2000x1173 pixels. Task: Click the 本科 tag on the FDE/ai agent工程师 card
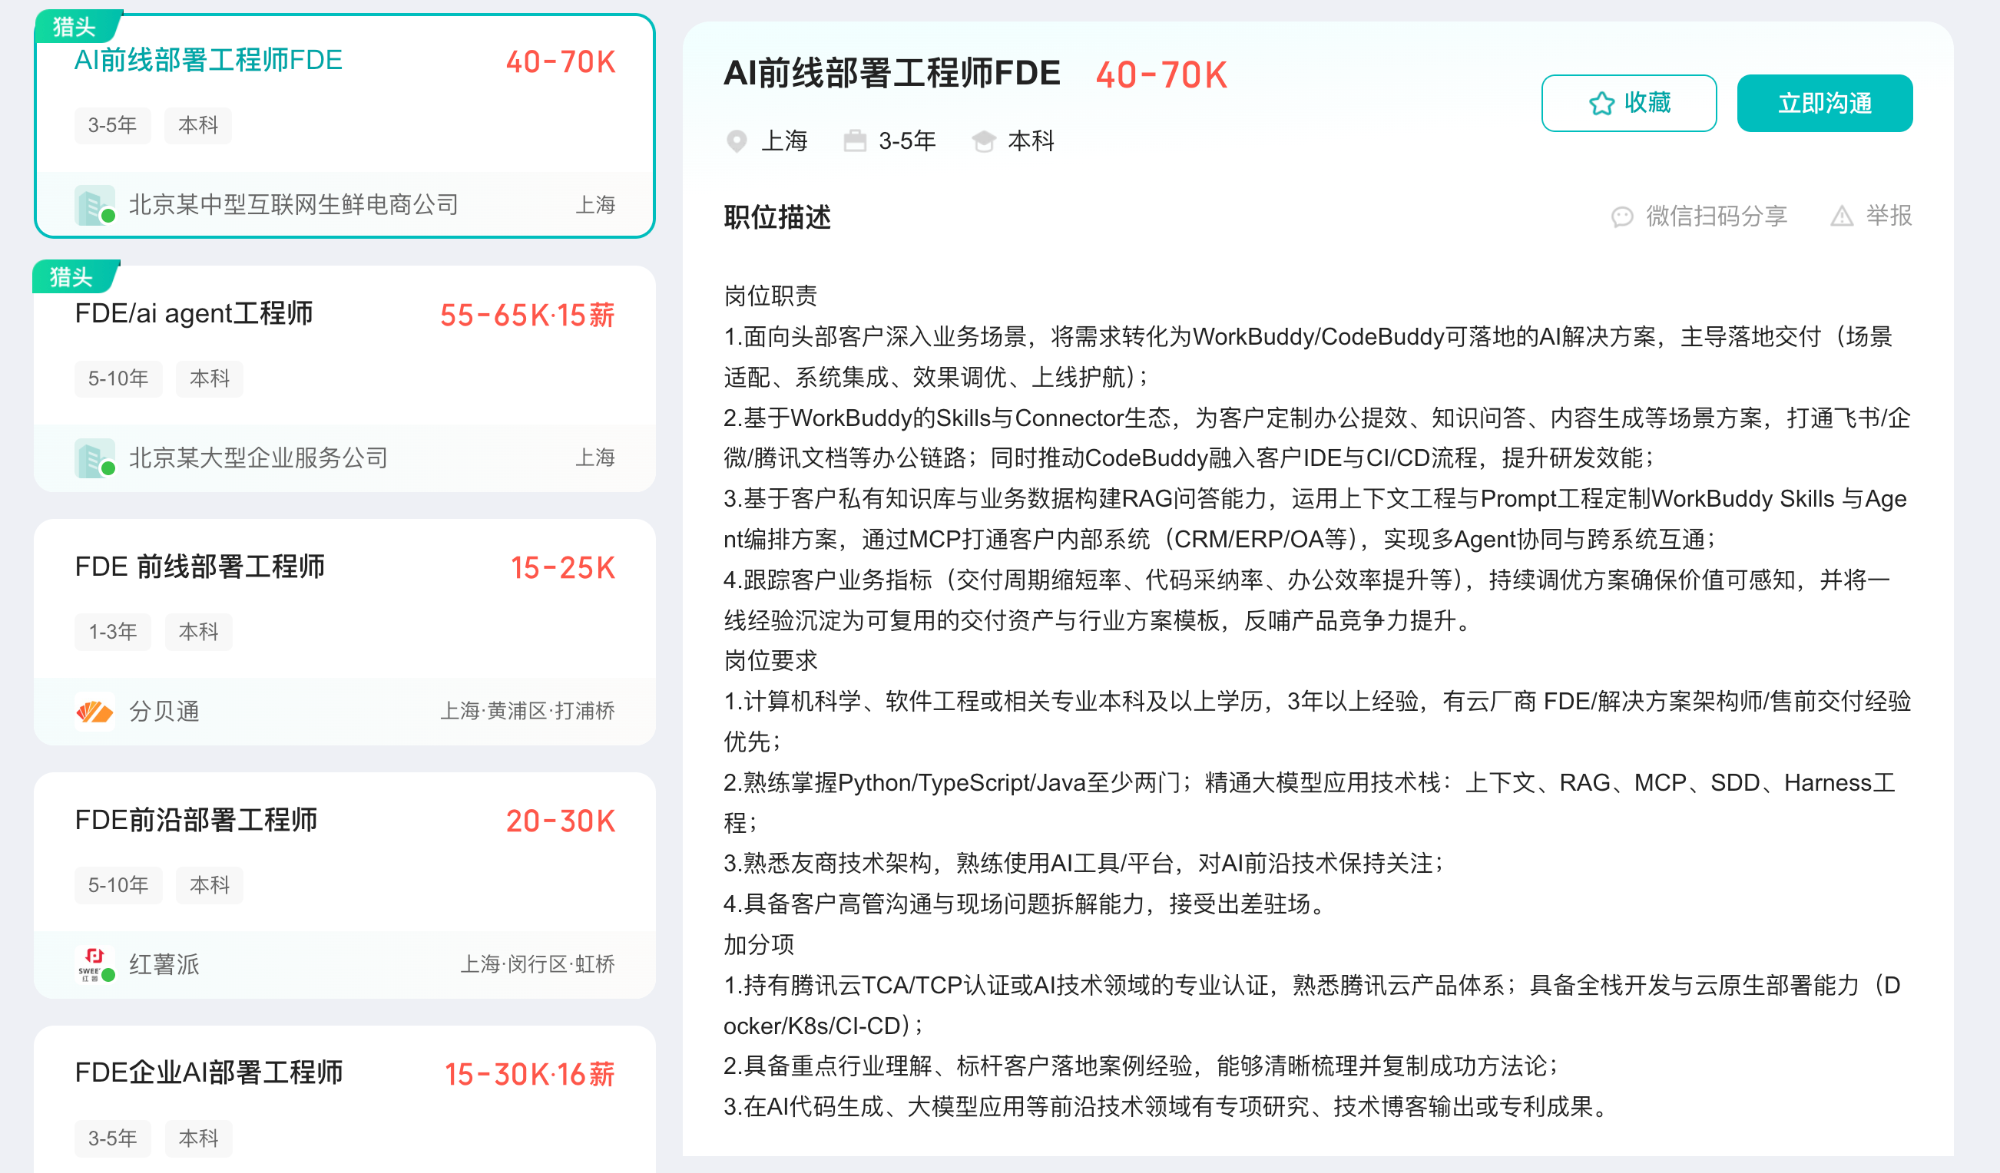coord(210,378)
